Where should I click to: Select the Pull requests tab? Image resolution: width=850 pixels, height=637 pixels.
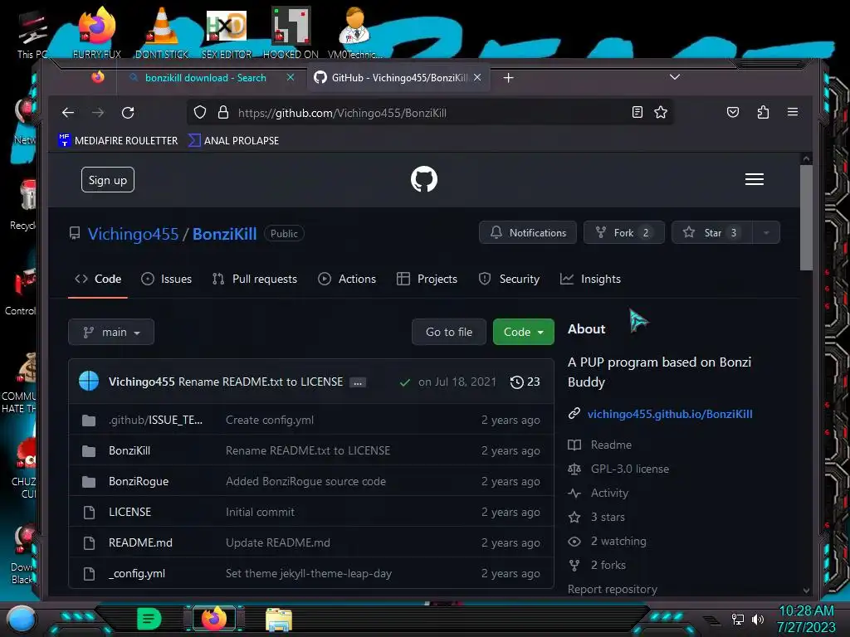[255, 279]
